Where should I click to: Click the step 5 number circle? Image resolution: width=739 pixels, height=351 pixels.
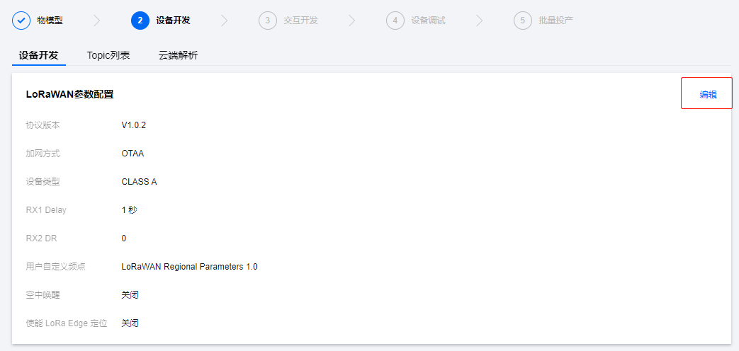point(522,21)
